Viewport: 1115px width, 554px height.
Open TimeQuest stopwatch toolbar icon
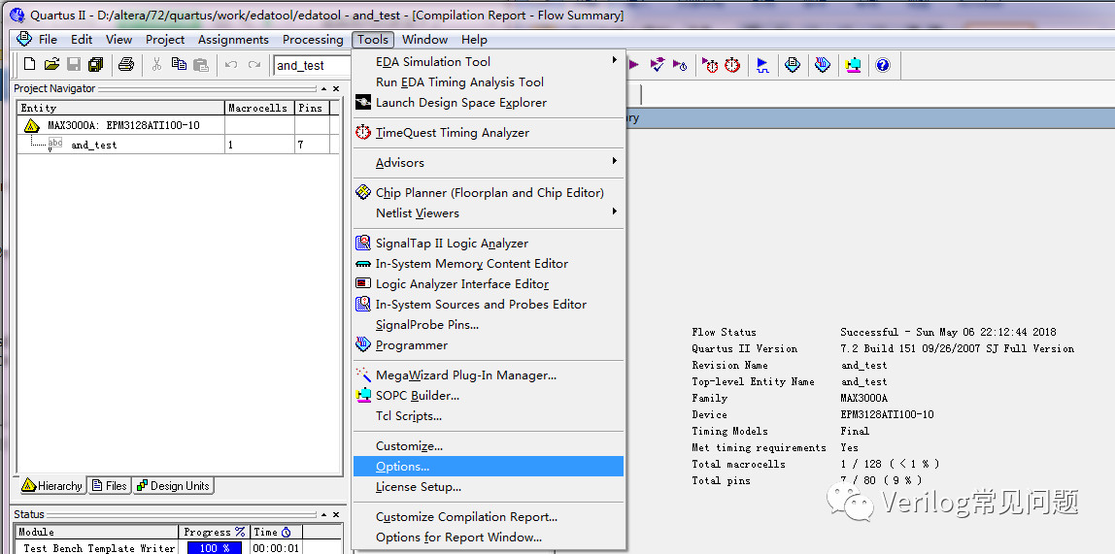click(x=732, y=65)
